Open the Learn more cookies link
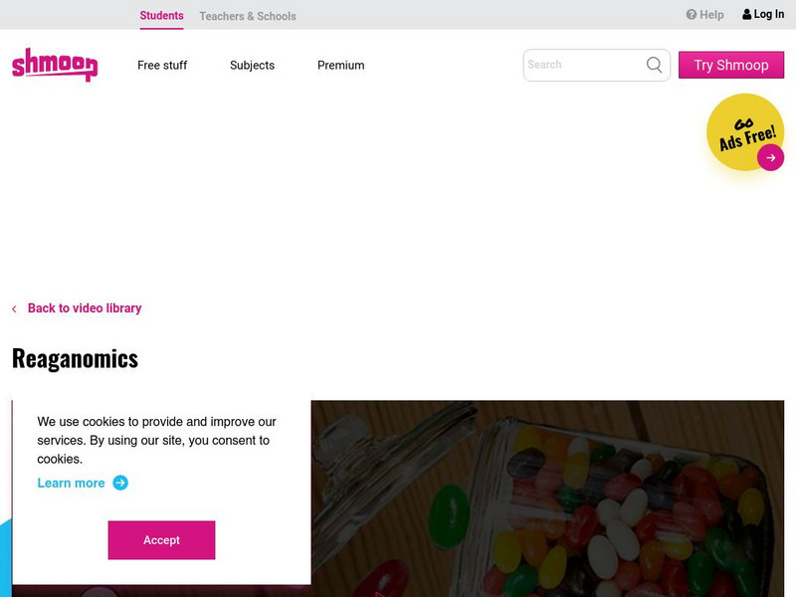796x597 pixels. click(71, 483)
